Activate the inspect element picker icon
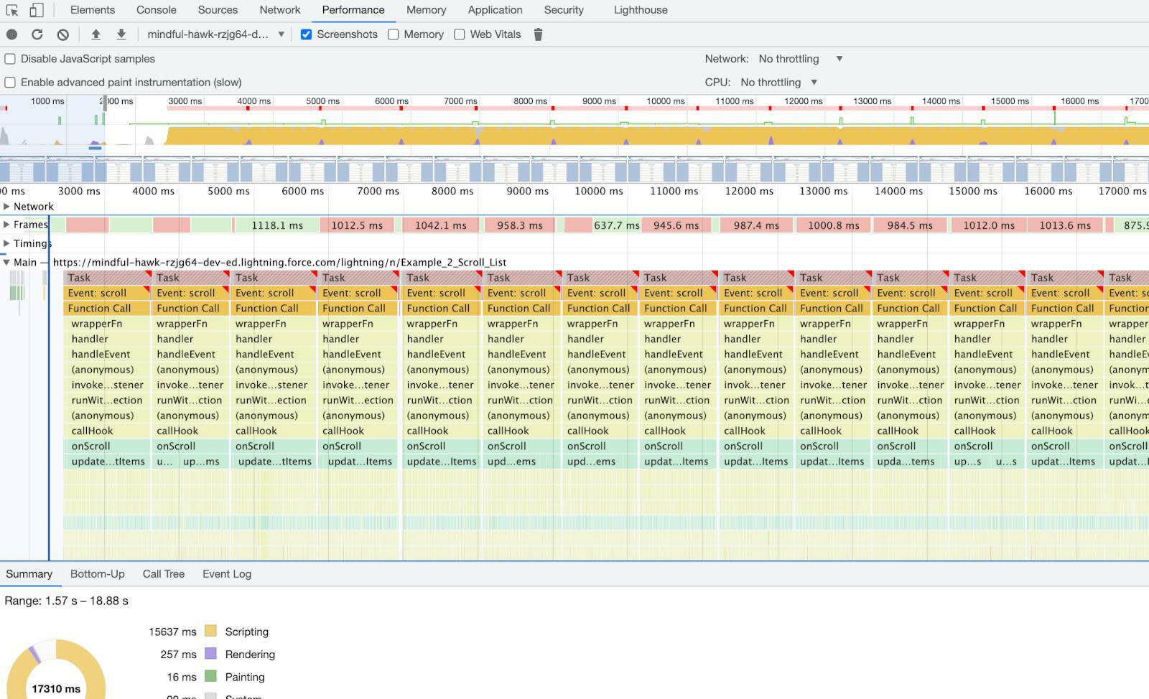1149x699 pixels. coord(12,10)
